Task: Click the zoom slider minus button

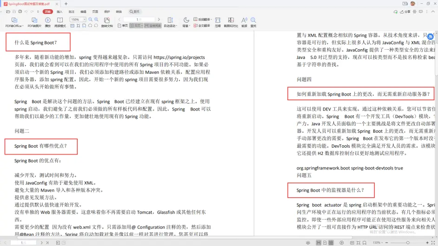Action: click(386, 243)
